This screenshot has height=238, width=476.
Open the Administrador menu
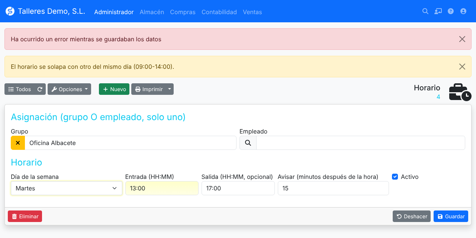point(114,12)
